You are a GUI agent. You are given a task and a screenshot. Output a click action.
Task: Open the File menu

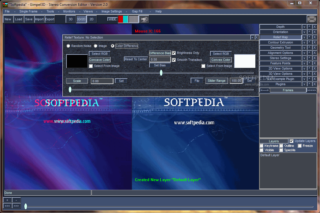click(7, 11)
